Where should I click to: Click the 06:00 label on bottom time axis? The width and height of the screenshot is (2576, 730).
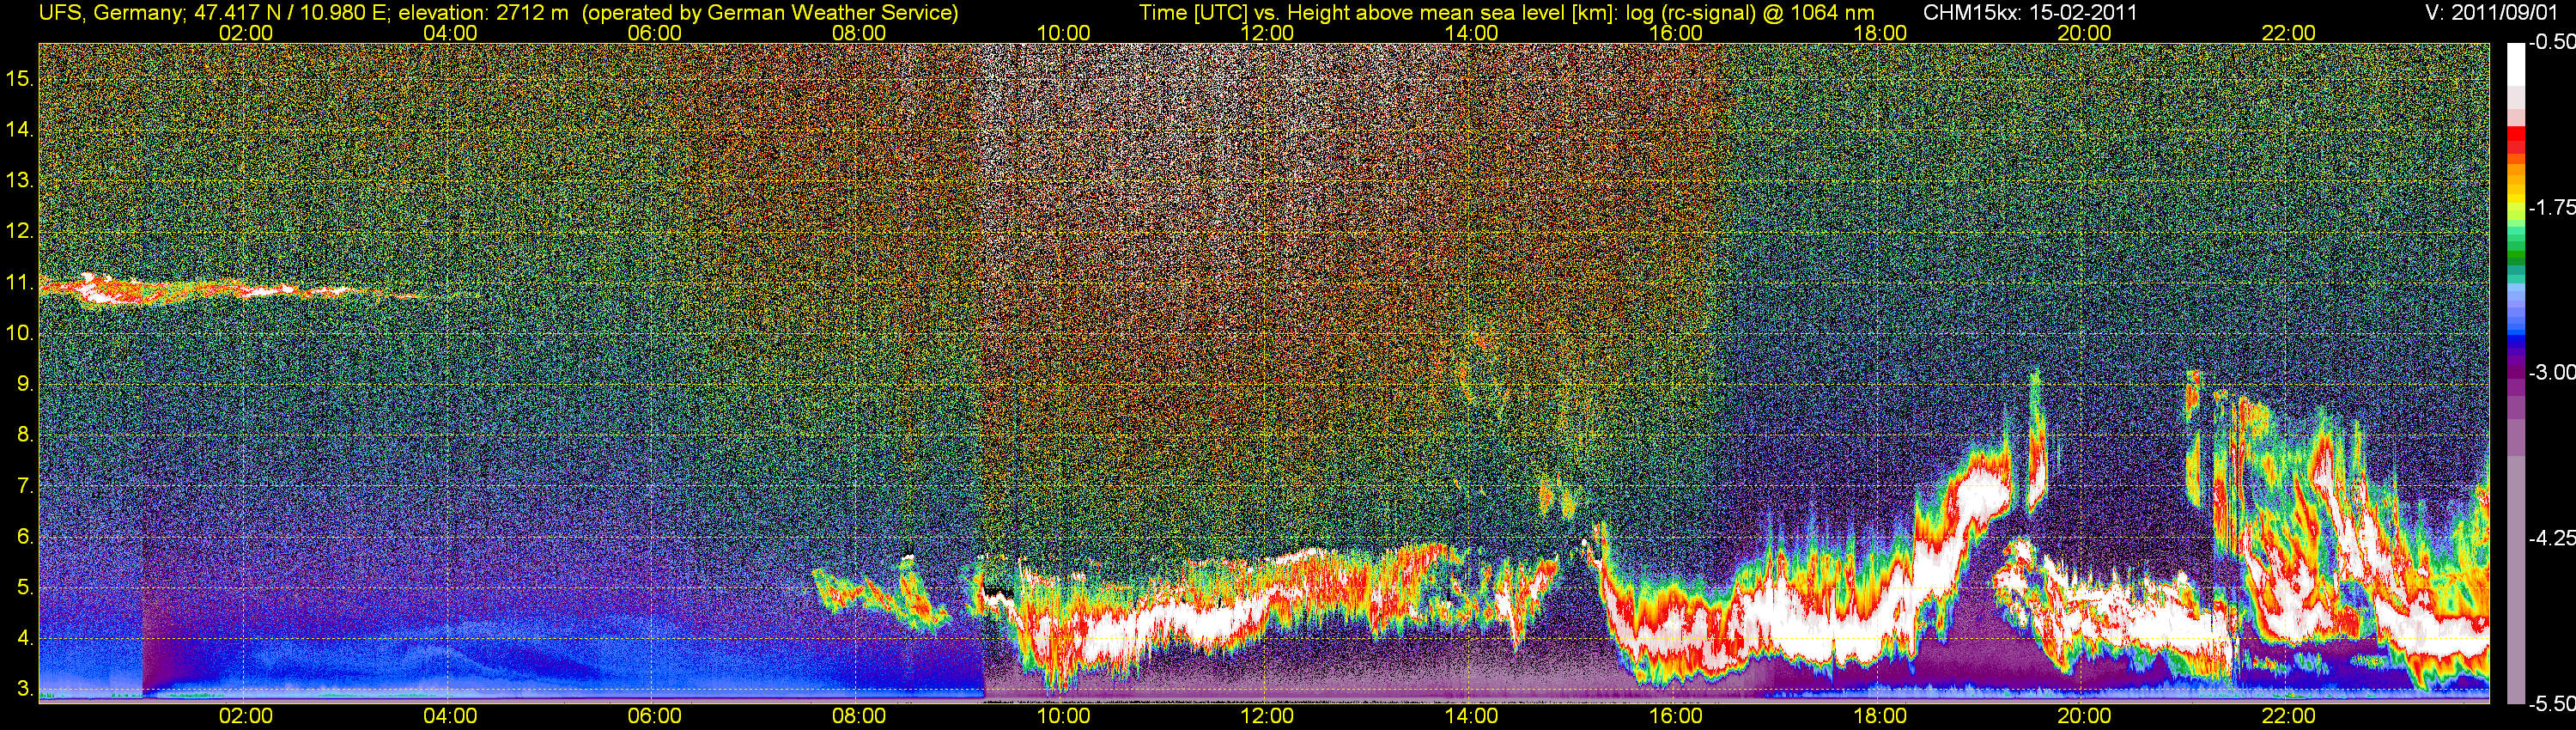[654, 716]
